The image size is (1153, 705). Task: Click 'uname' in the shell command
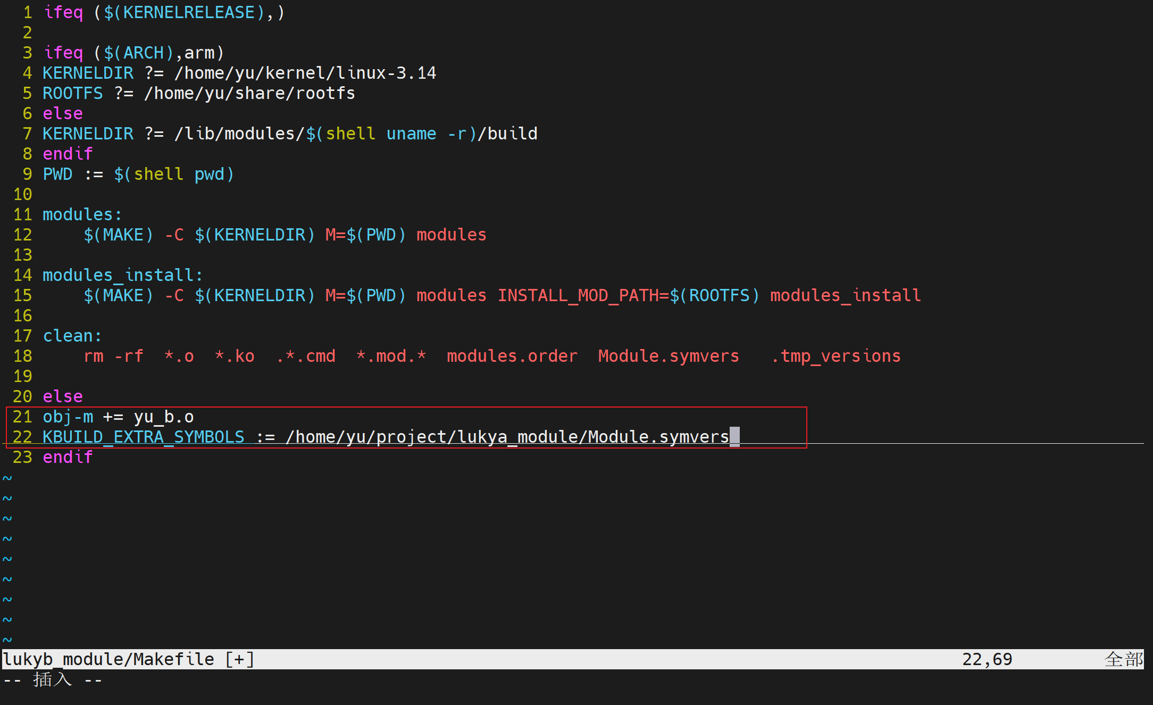click(411, 134)
